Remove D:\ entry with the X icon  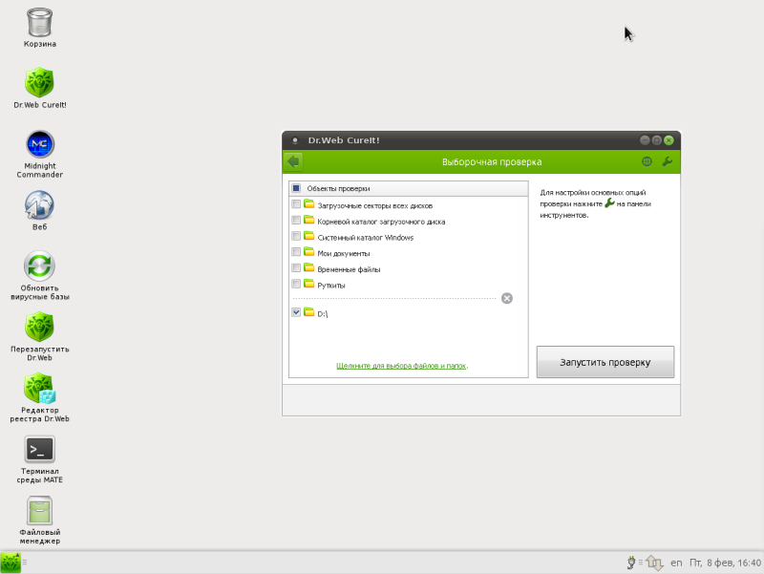coord(507,298)
